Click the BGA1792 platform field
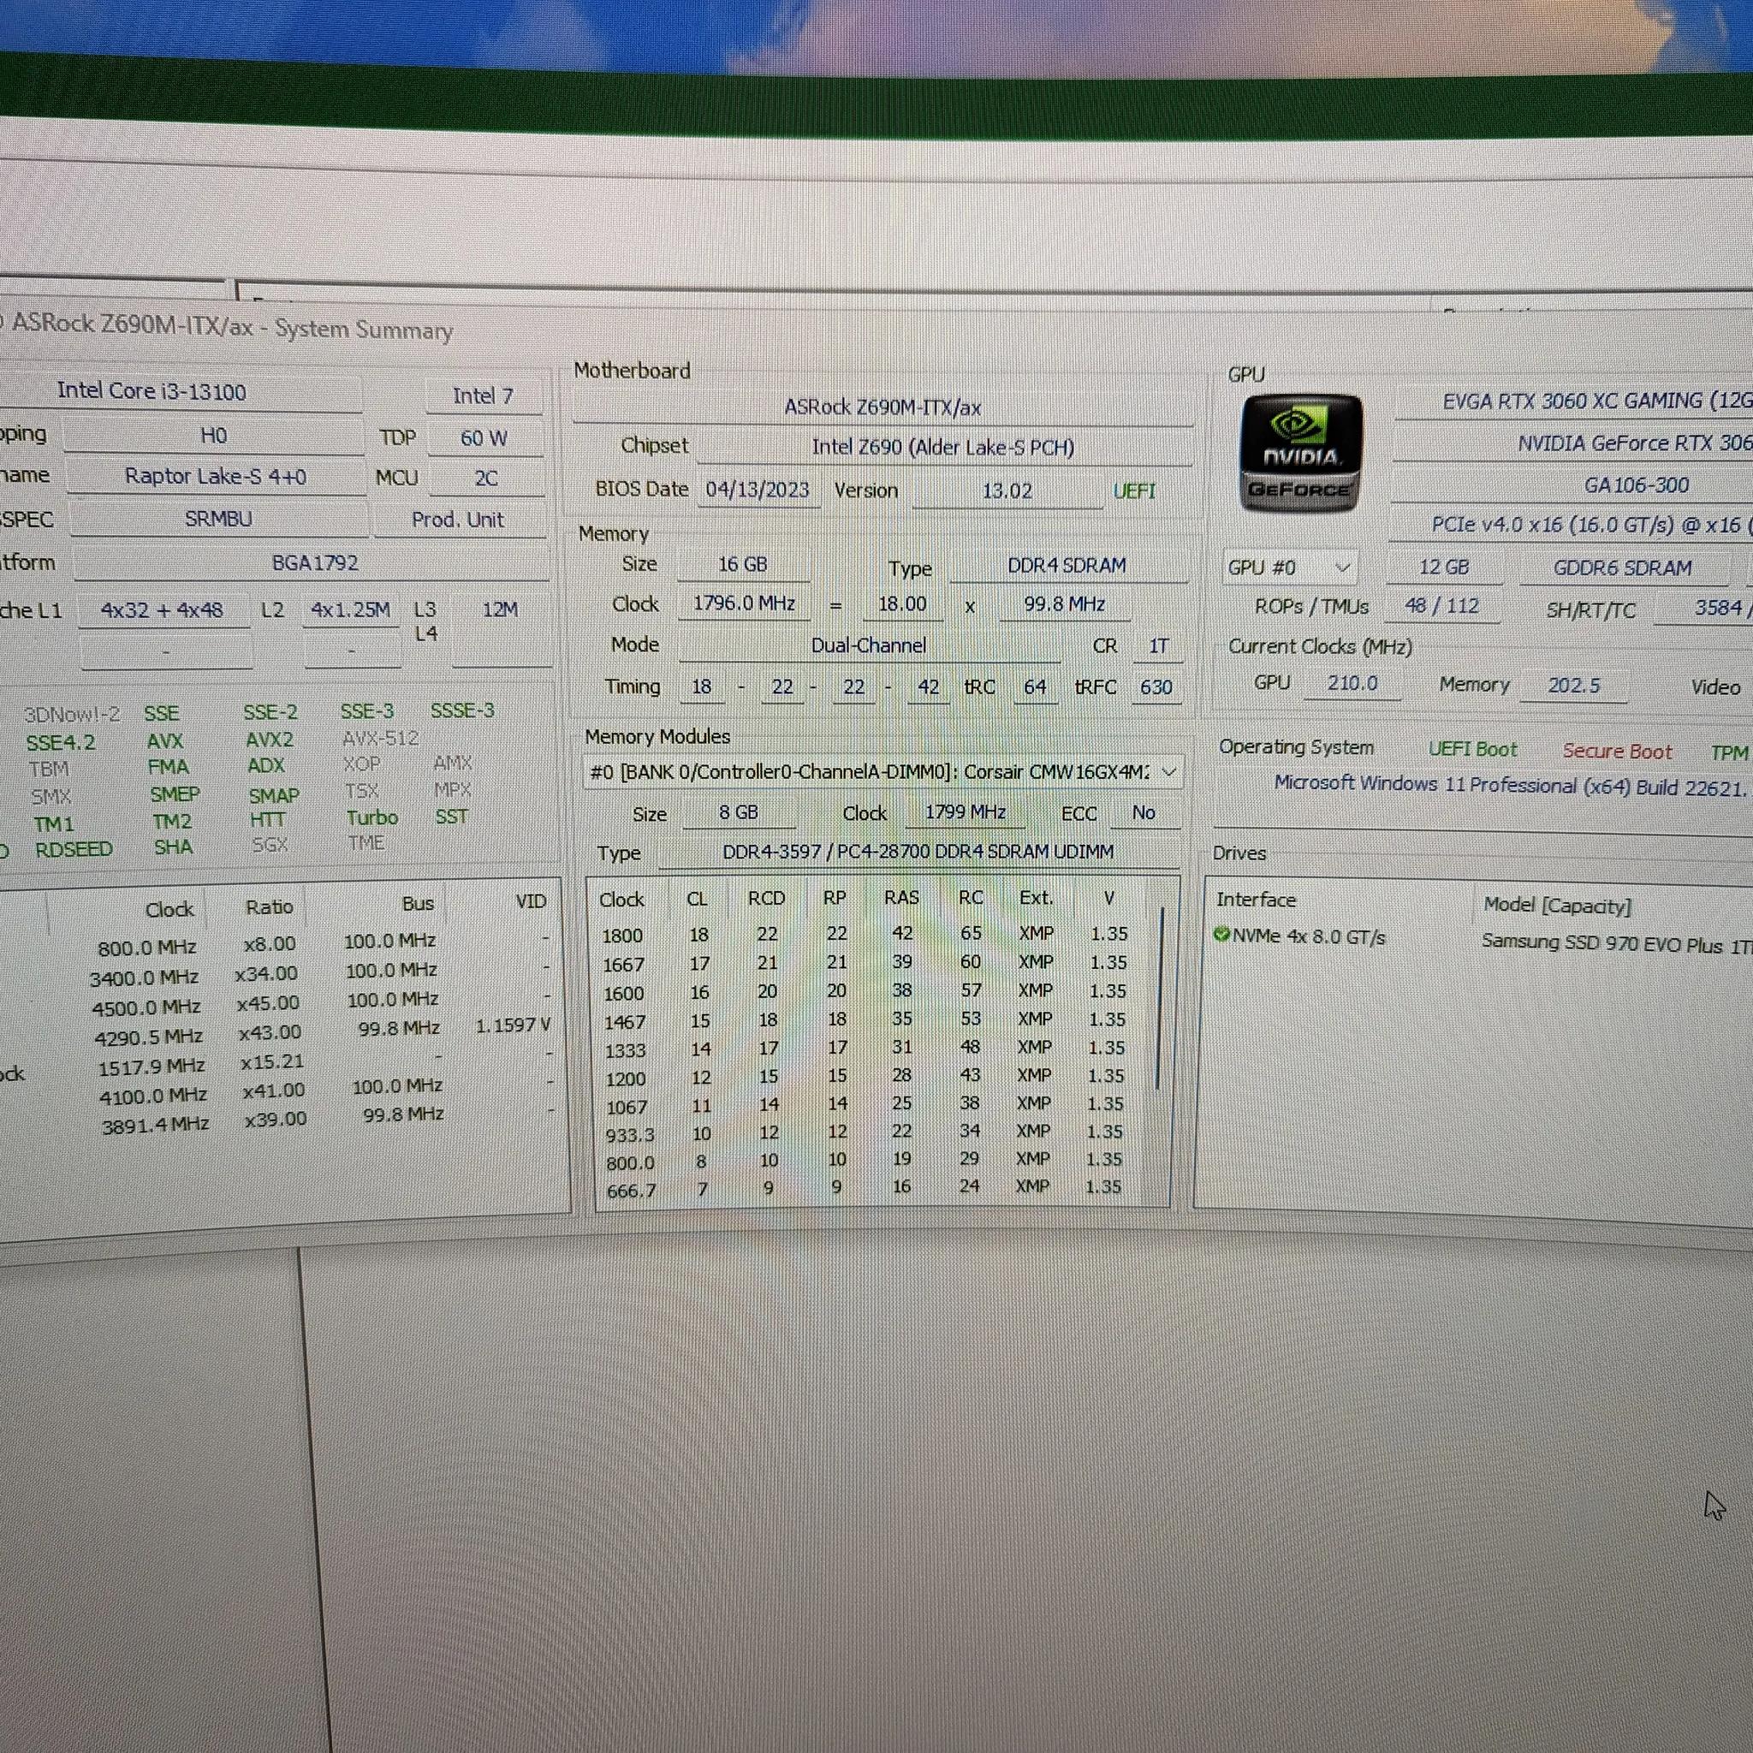The image size is (1753, 1753). [314, 562]
